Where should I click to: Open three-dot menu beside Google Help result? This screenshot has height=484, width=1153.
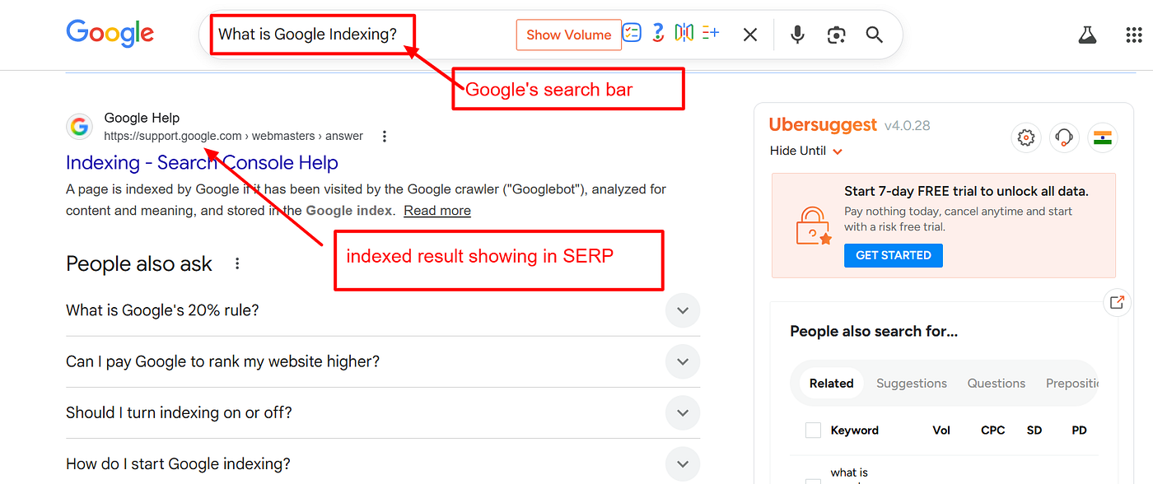coord(384,136)
